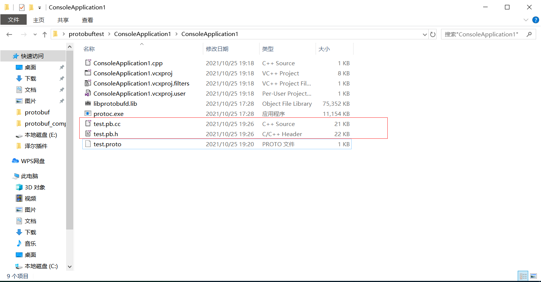Open the address bar history dropdown
The width and height of the screenshot is (541, 282).
[x=425, y=34]
